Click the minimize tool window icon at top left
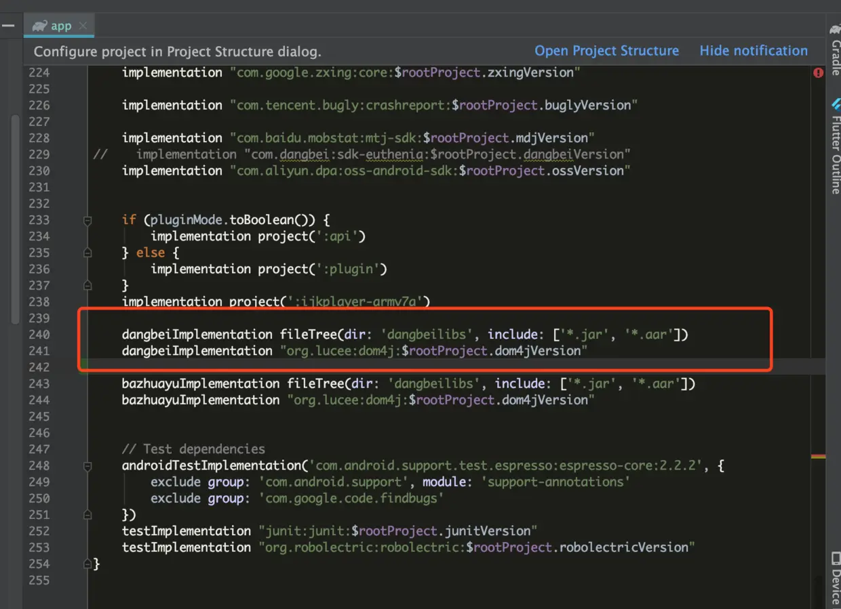This screenshot has width=841, height=609. (9, 25)
